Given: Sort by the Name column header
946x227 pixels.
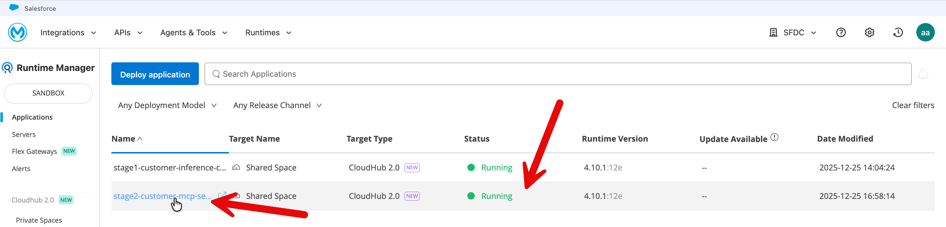Looking at the screenshot, I should pos(127,139).
